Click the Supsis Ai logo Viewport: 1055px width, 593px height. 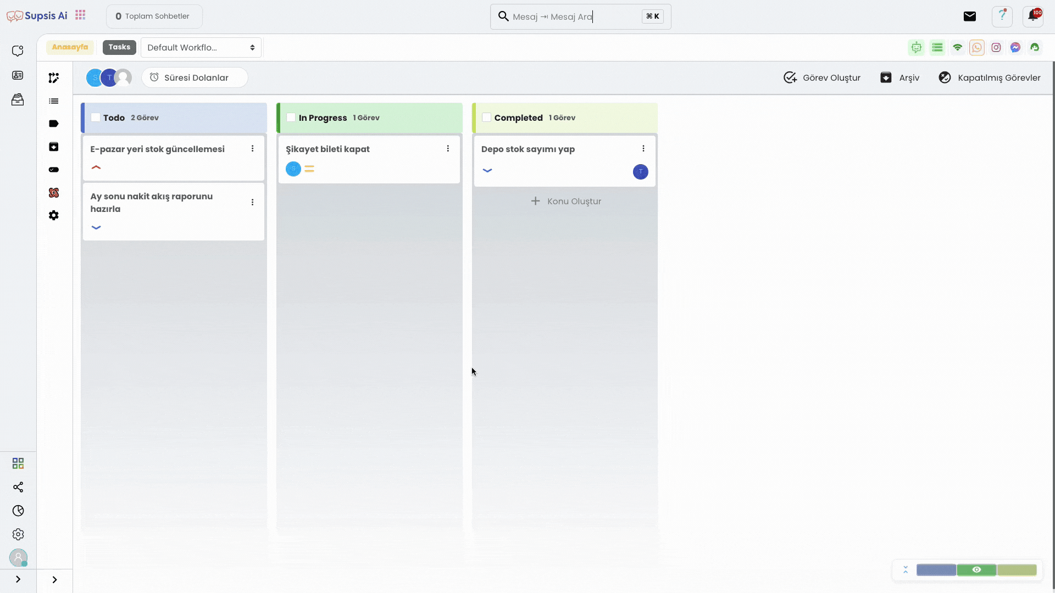coord(37,16)
